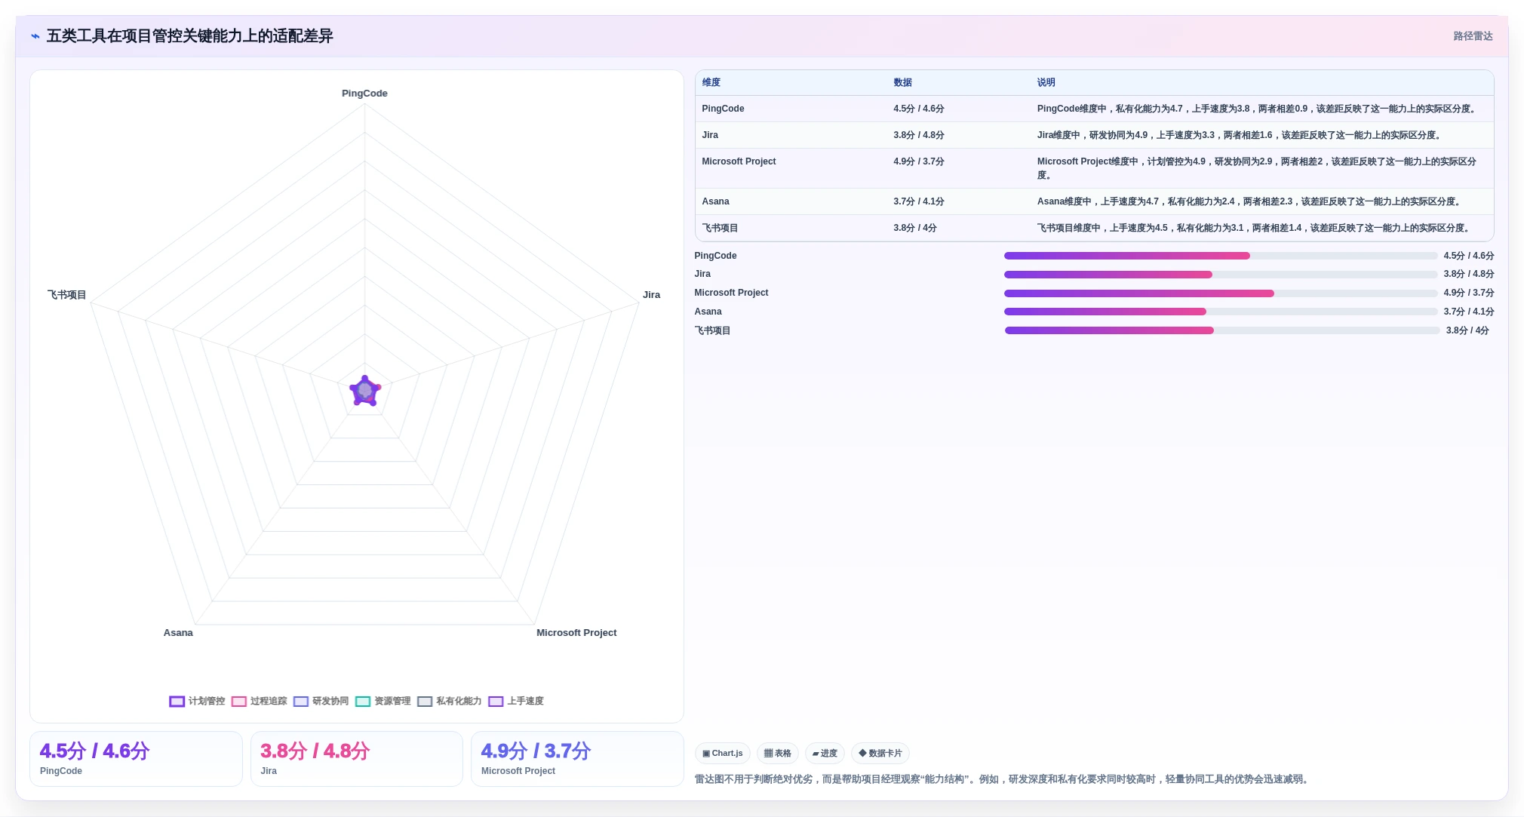The height and width of the screenshot is (817, 1524).
Task: Click the Microsoft Project radar axis label
Action: 576,633
